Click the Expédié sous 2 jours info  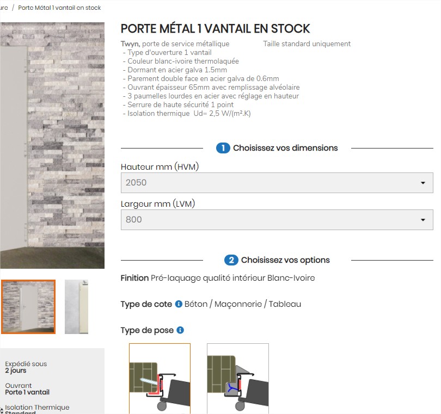click(x=26, y=367)
